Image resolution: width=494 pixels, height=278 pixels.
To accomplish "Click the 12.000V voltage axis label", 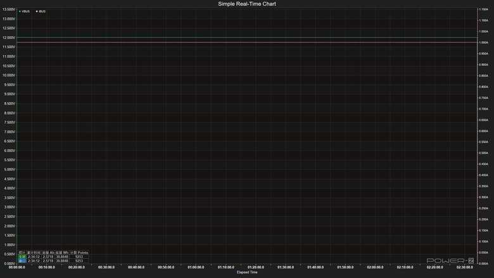I will [9, 38].
